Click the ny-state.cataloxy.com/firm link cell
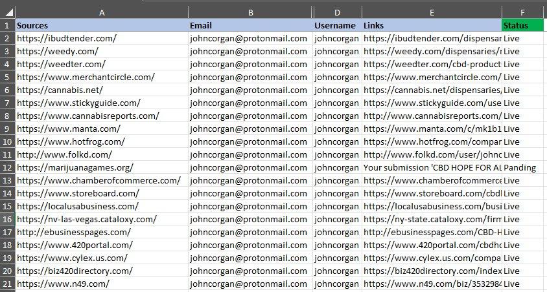 (x=432, y=219)
